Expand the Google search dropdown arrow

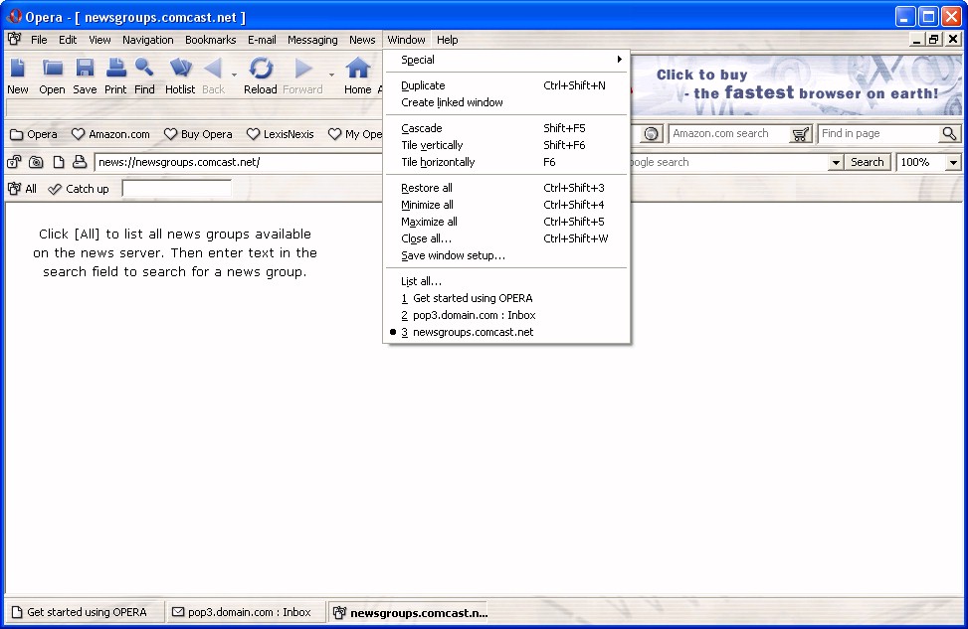point(835,162)
